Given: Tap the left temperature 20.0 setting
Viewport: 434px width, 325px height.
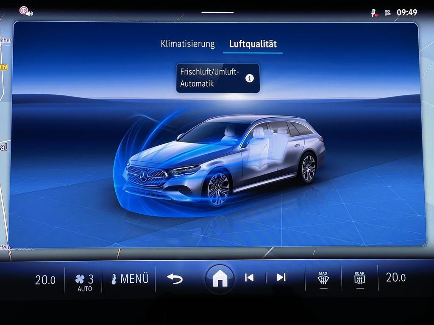Looking at the screenshot, I should [45, 280].
